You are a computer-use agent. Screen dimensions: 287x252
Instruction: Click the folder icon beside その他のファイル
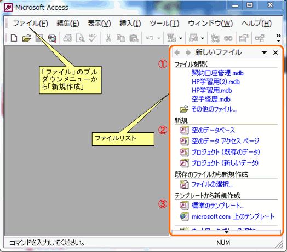pyautogui.click(x=184, y=109)
